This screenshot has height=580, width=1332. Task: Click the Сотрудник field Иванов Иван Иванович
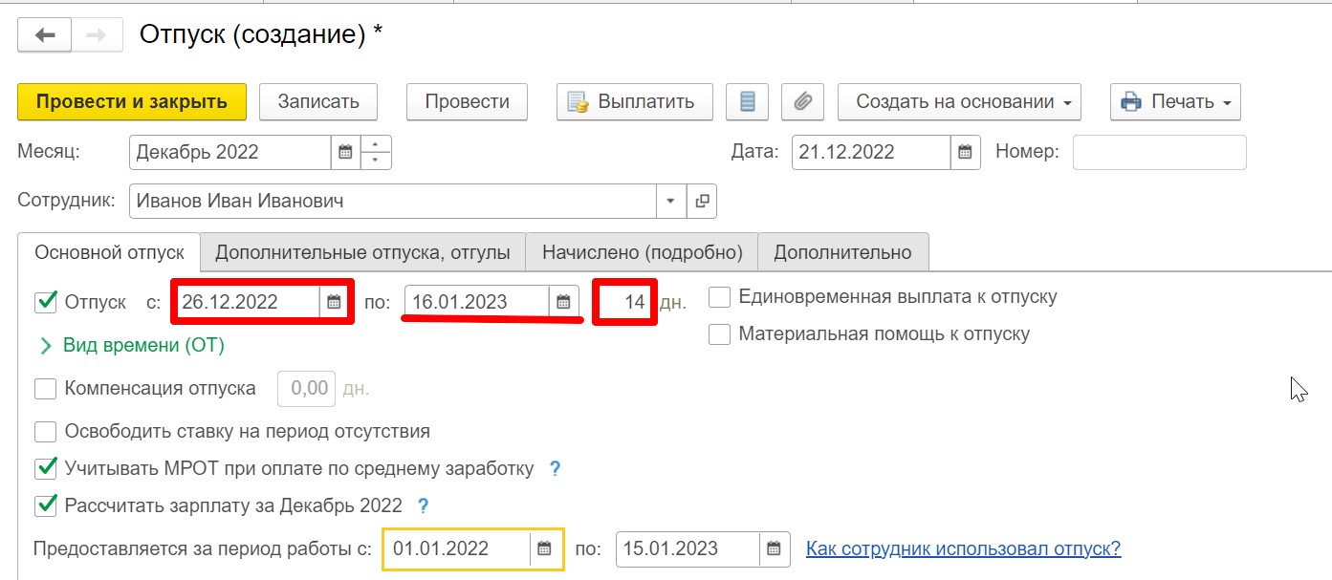[x=392, y=202]
